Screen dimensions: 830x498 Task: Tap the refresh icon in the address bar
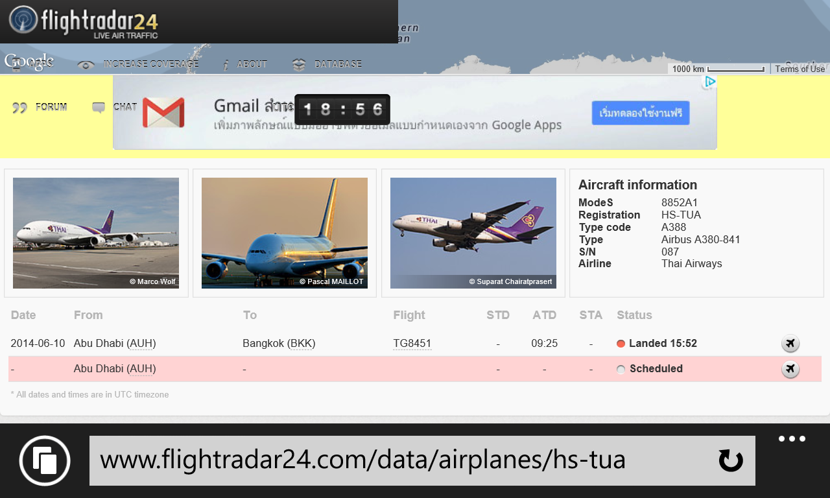[x=731, y=460]
